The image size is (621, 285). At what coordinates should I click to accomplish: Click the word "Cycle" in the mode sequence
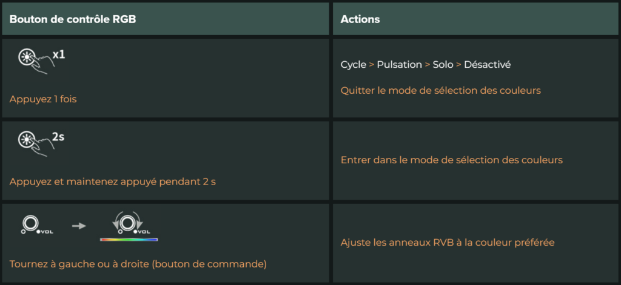tap(354, 65)
